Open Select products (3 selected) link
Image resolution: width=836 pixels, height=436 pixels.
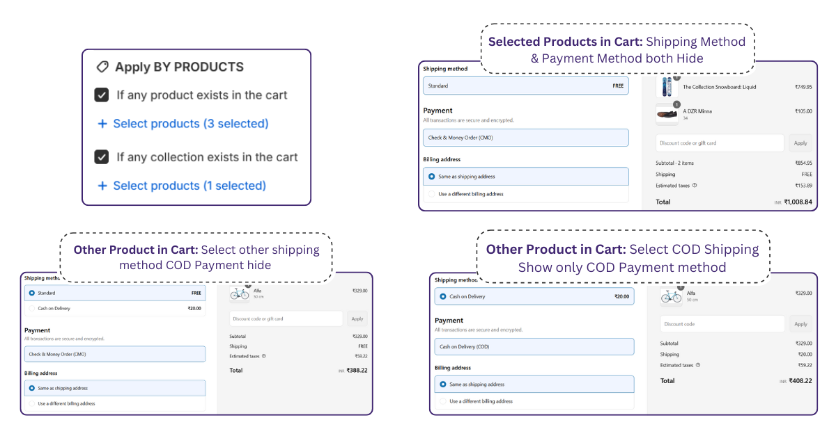click(x=190, y=124)
